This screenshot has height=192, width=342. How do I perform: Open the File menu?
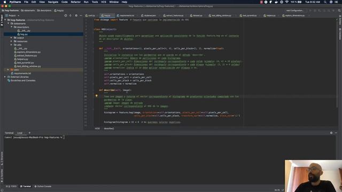click(x=26, y=2)
